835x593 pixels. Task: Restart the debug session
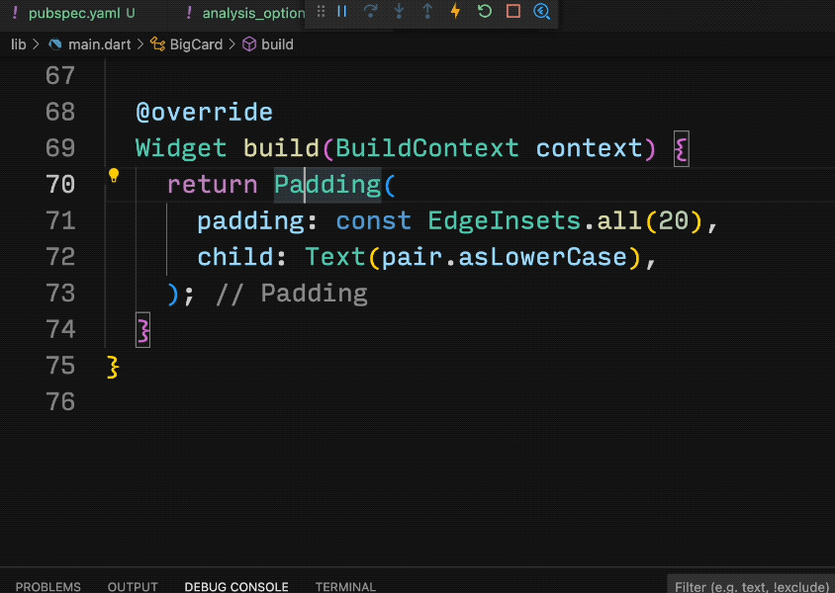(x=484, y=12)
